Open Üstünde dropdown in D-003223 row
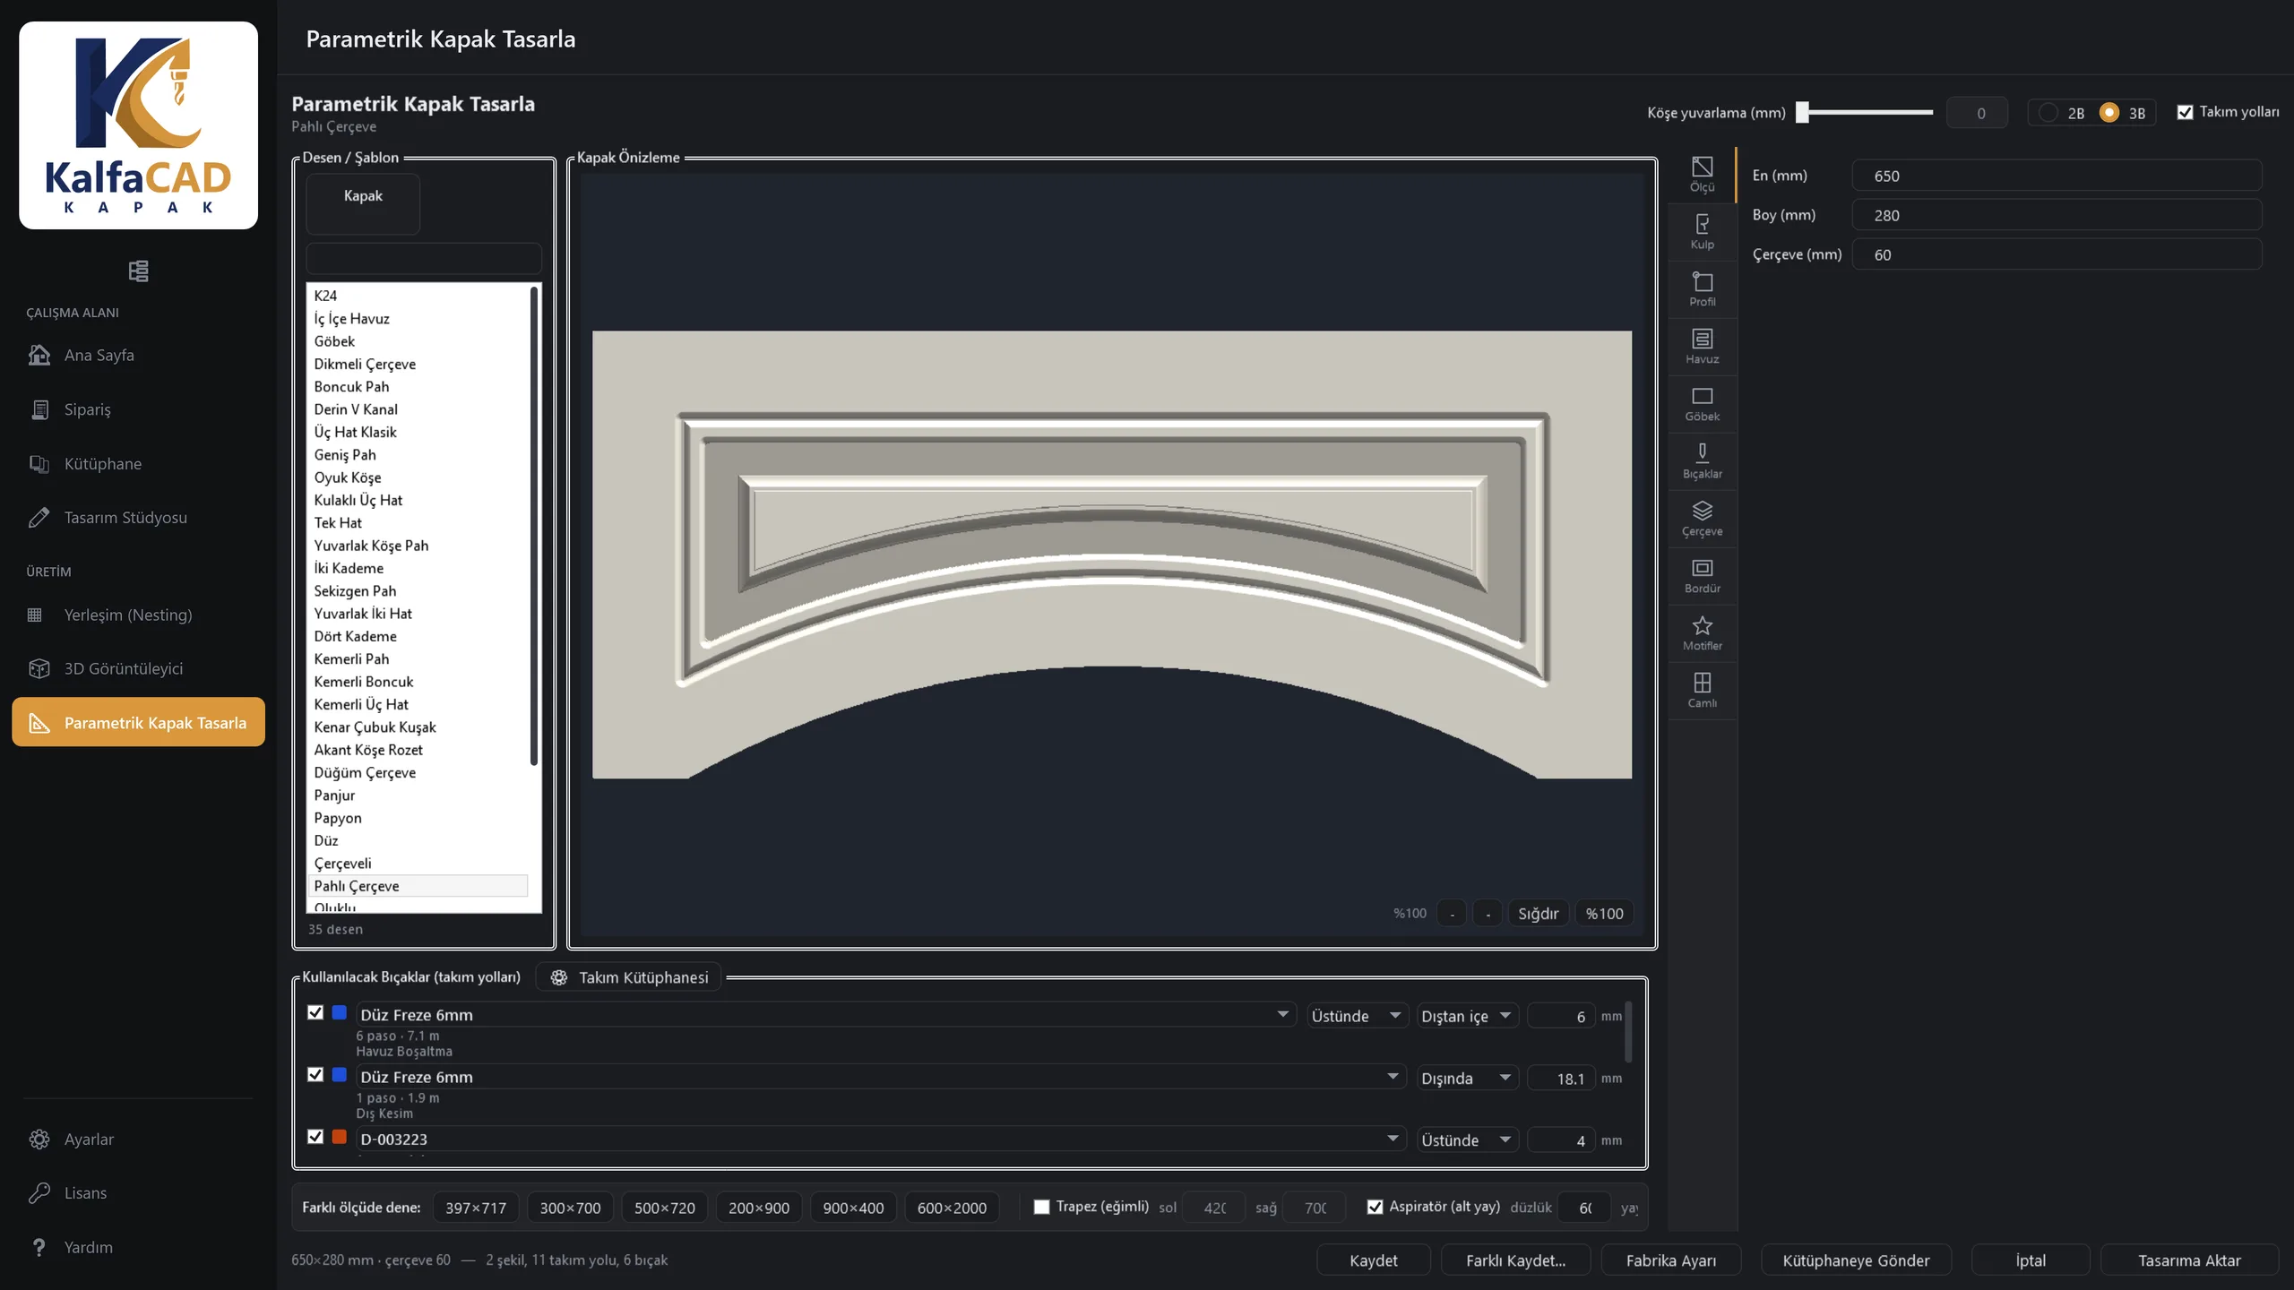This screenshot has width=2294, height=1290. pos(1467,1139)
